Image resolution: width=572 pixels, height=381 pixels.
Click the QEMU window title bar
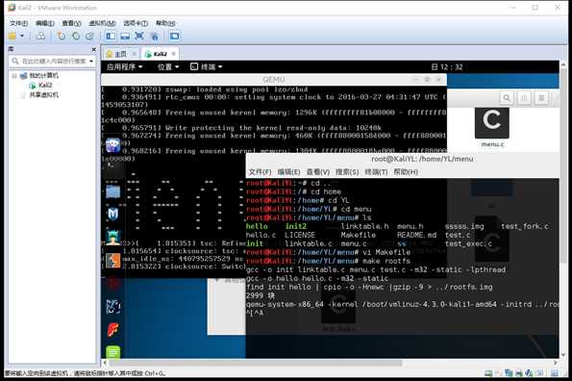tap(274, 80)
